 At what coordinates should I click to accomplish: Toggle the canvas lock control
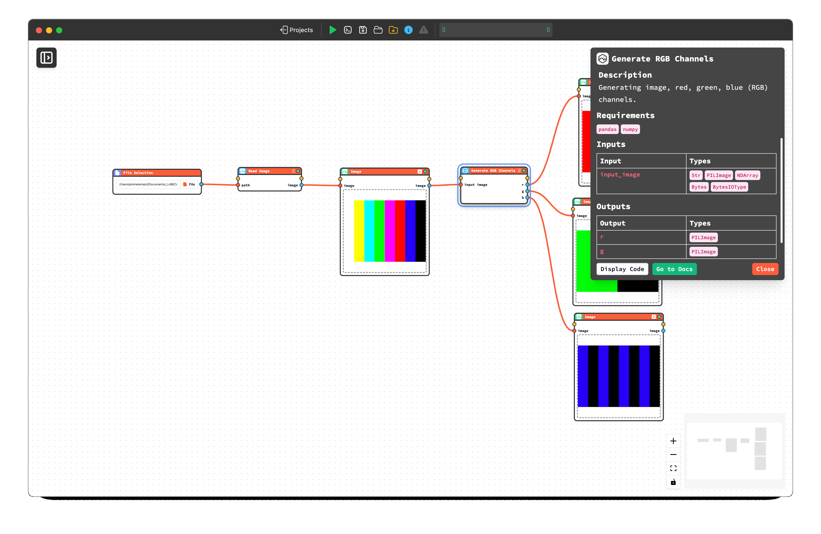tap(673, 482)
